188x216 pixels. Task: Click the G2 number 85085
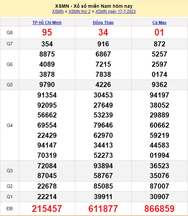coord(103,186)
